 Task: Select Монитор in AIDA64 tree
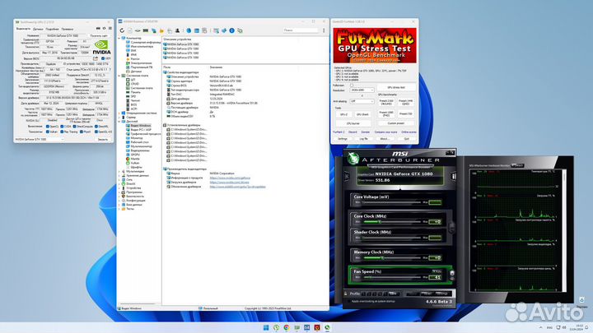coord(134,138)
